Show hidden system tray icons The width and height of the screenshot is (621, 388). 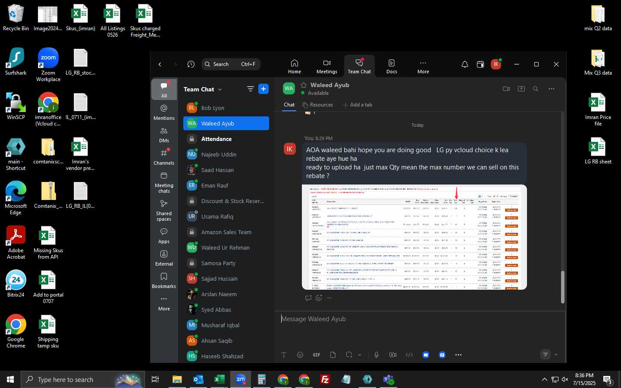pos(544,379)
